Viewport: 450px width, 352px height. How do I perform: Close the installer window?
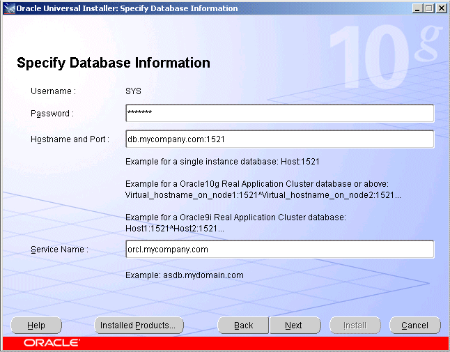(x=441, y=8)
